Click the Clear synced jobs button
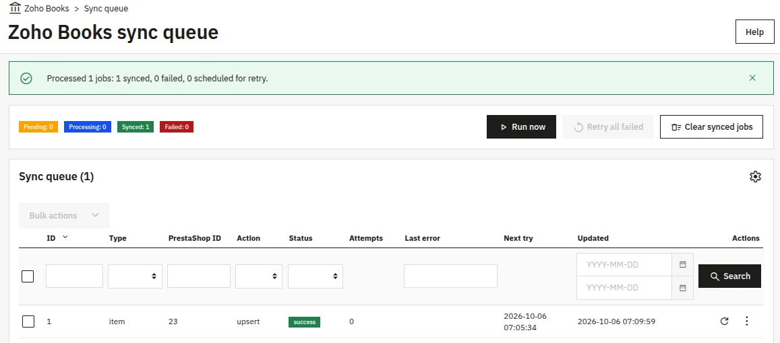This screenshot has height=343, width=780. 711,126
